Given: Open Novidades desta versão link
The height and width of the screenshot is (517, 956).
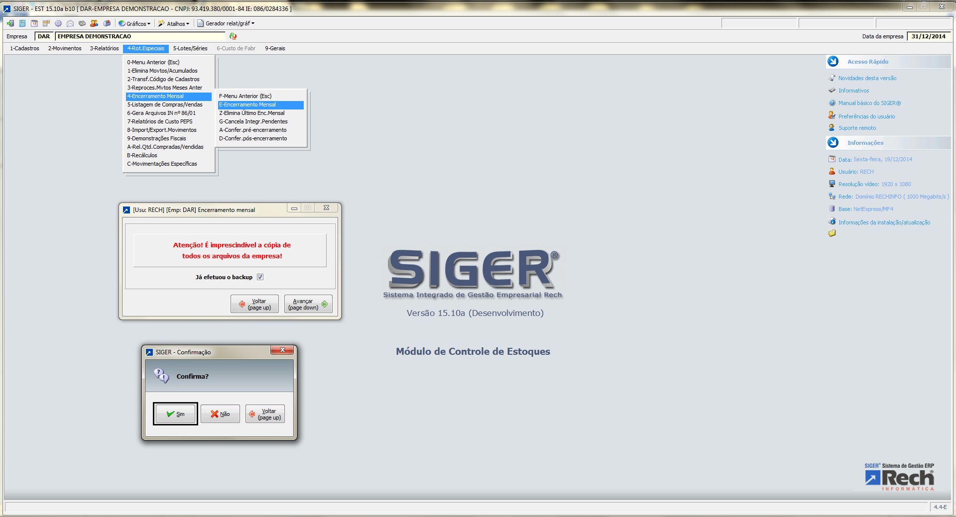Looking at the screenshot, I should point(867,78).
